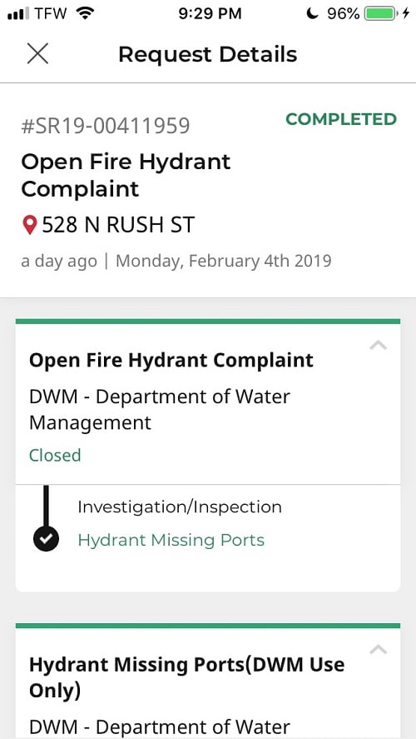Tap the cellular signal bars icon
Viewport: 416px width, 739px height.
18,13
